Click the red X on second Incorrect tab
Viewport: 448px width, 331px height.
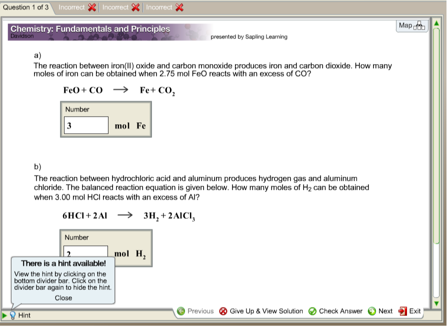click(135, 7)
